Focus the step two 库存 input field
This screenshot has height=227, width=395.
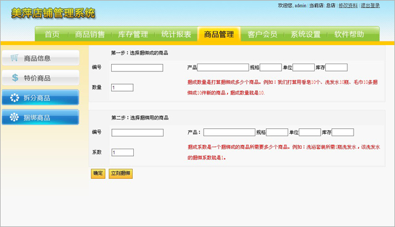(x=343, y=133)
